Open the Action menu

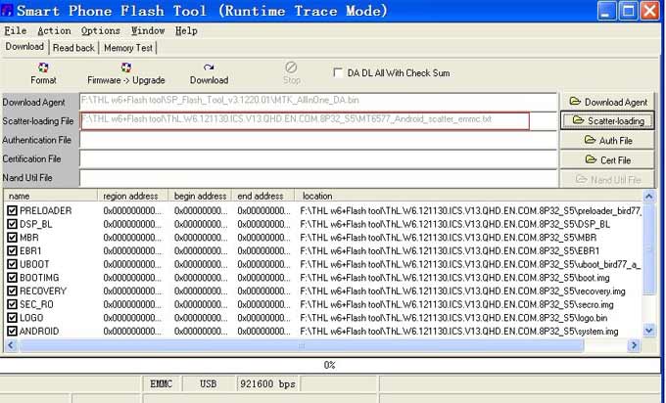point(54,31)
